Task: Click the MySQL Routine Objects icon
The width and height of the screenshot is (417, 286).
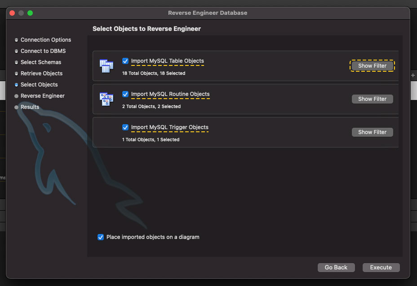Action: [106, 99]
